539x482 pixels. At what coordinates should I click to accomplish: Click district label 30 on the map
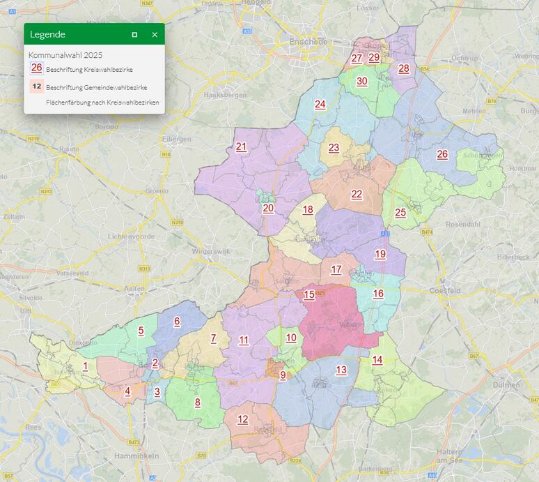pos(361,81)
